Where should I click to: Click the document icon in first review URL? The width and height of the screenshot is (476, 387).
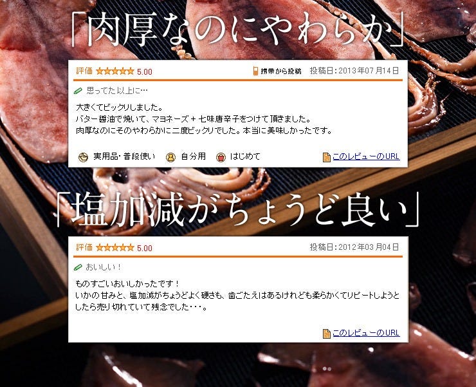327,157
